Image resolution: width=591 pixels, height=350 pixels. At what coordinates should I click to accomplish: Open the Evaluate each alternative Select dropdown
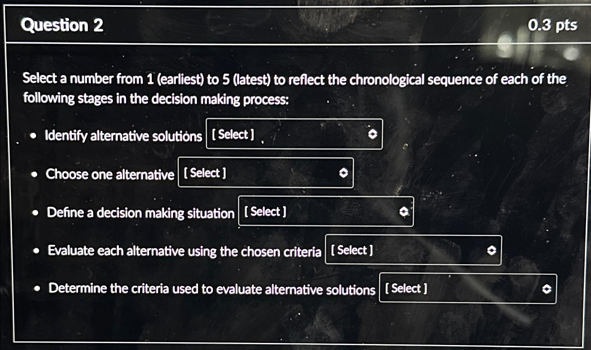click(412, 250)
